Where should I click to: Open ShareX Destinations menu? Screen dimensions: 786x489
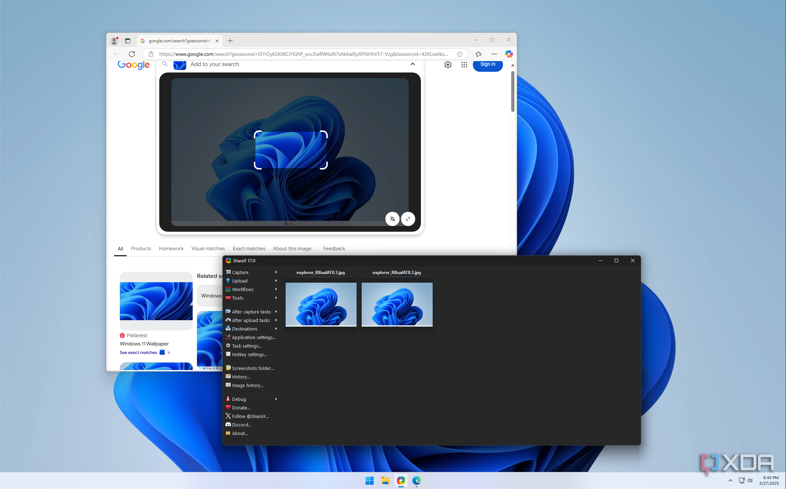coord(251,329)
